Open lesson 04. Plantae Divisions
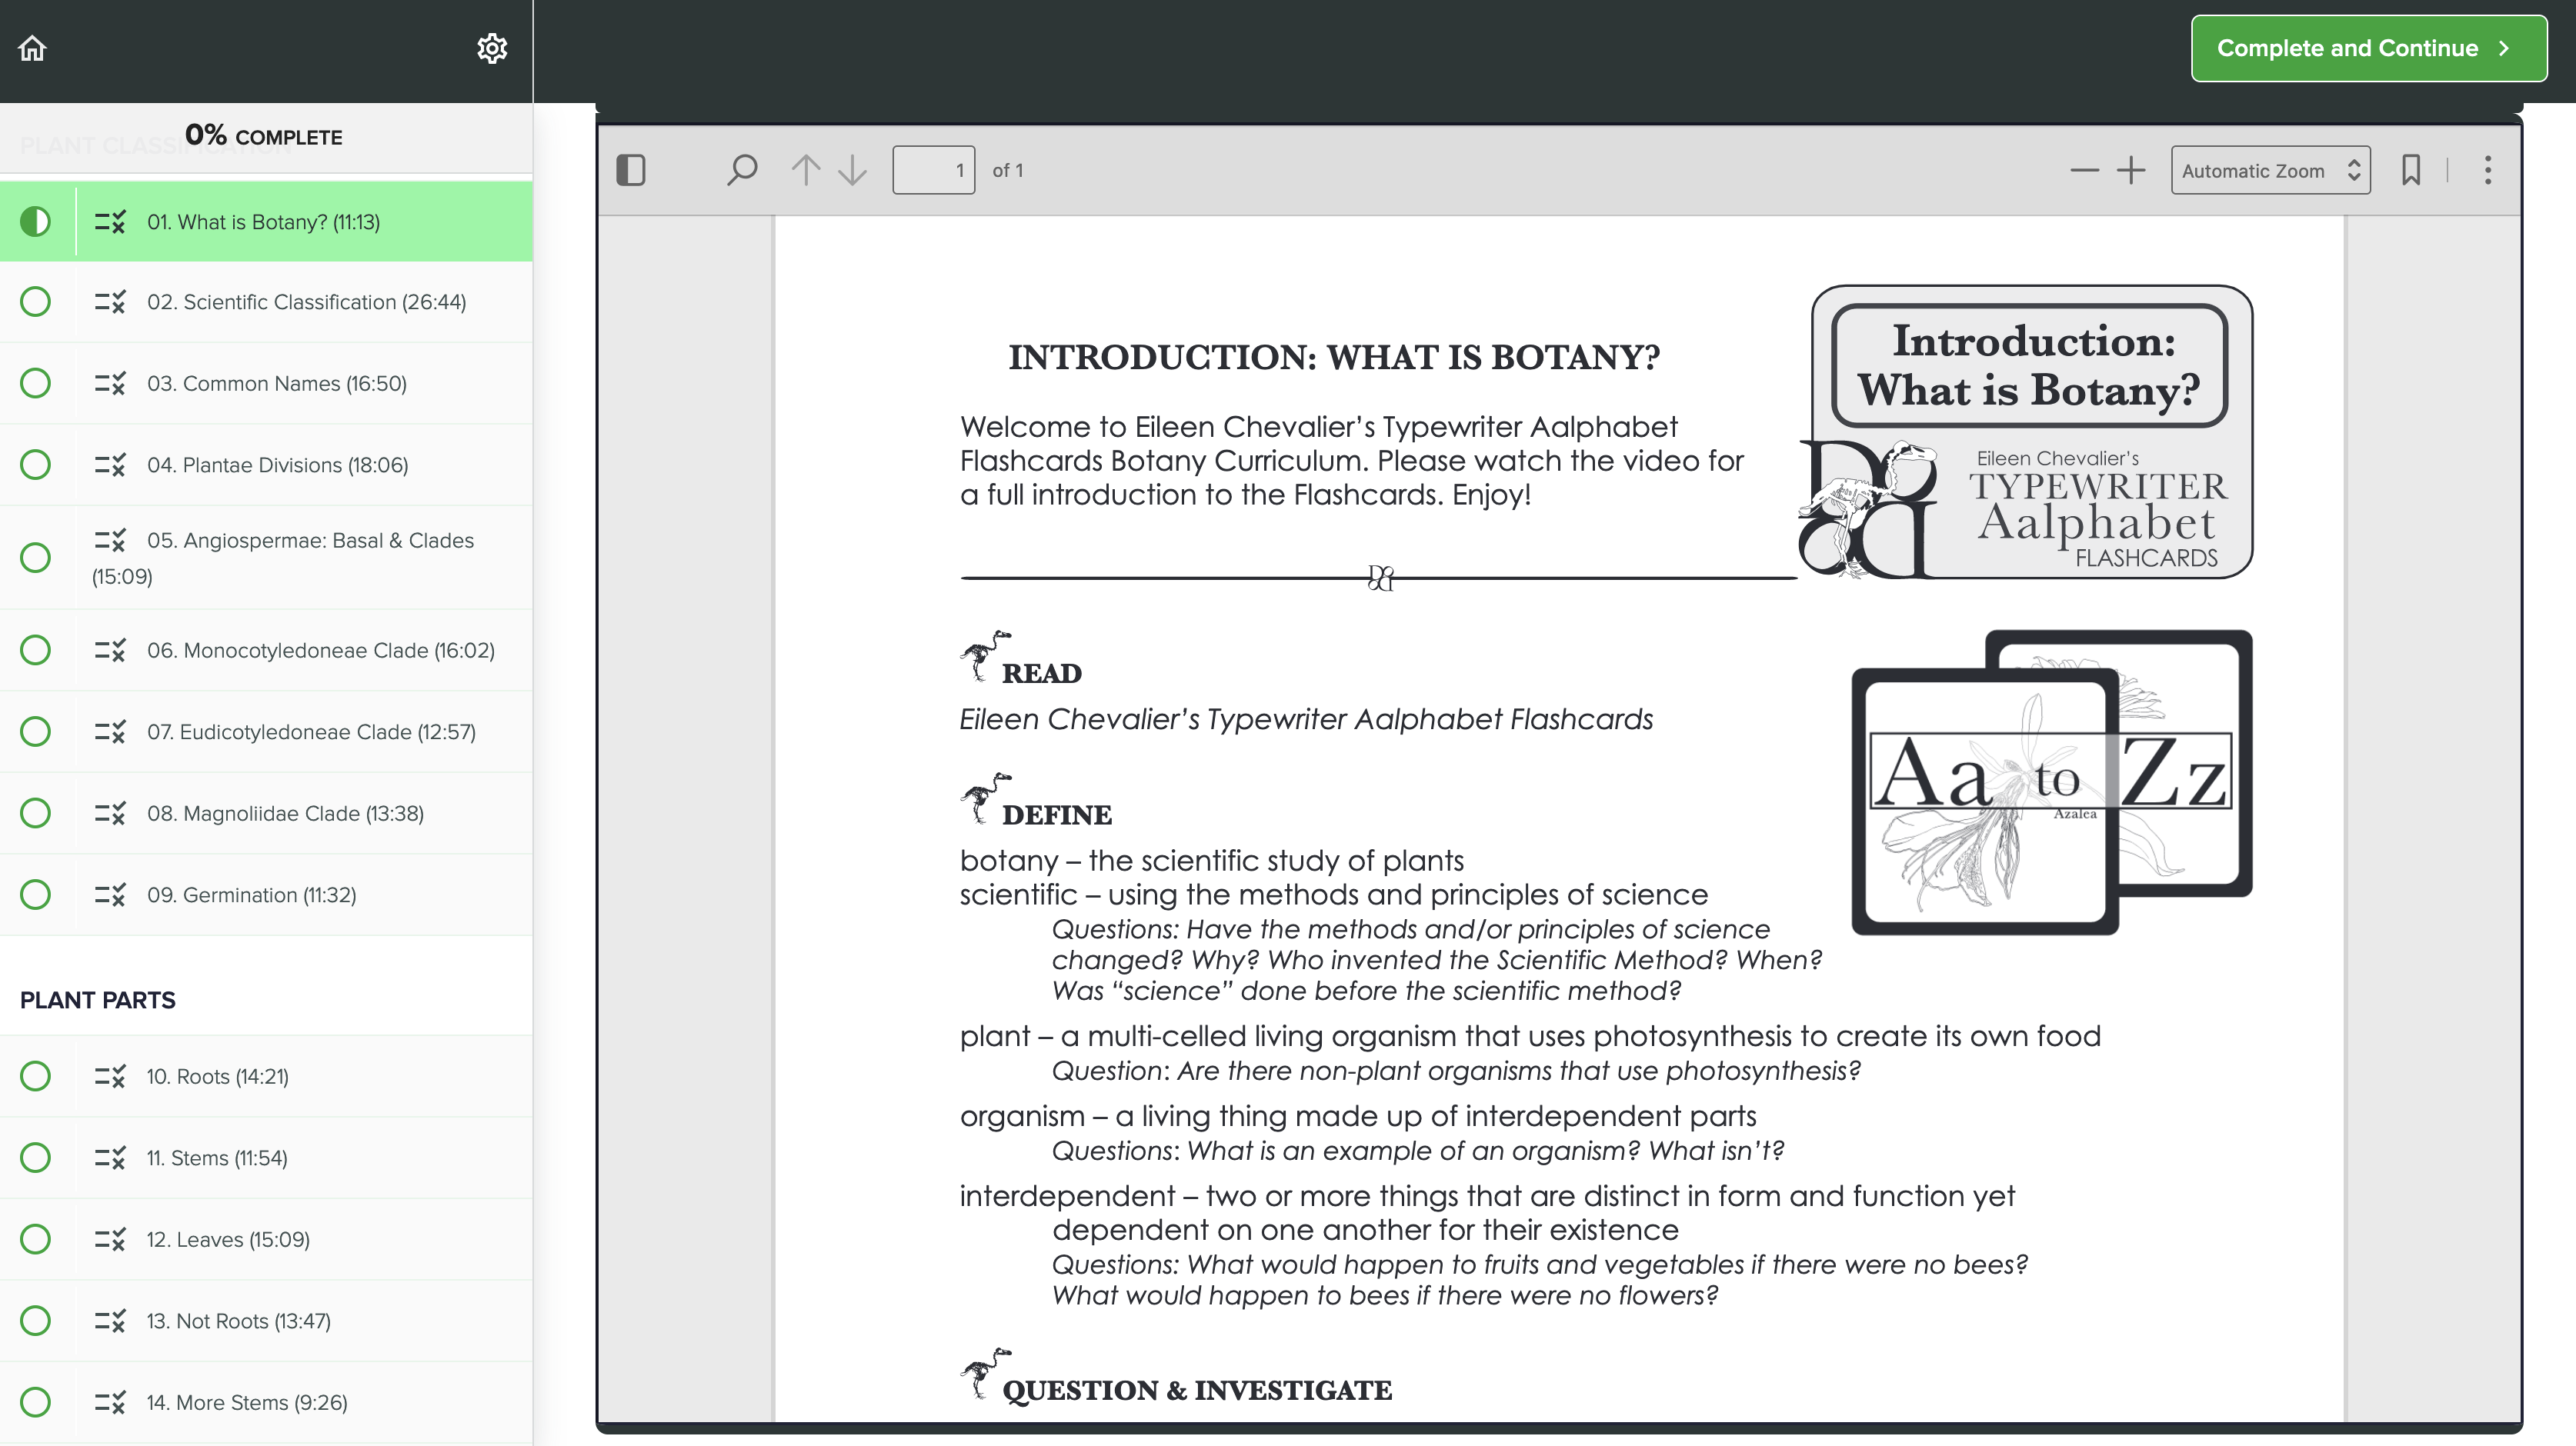Screen dimensions: 2576x1446 (266, 465)
